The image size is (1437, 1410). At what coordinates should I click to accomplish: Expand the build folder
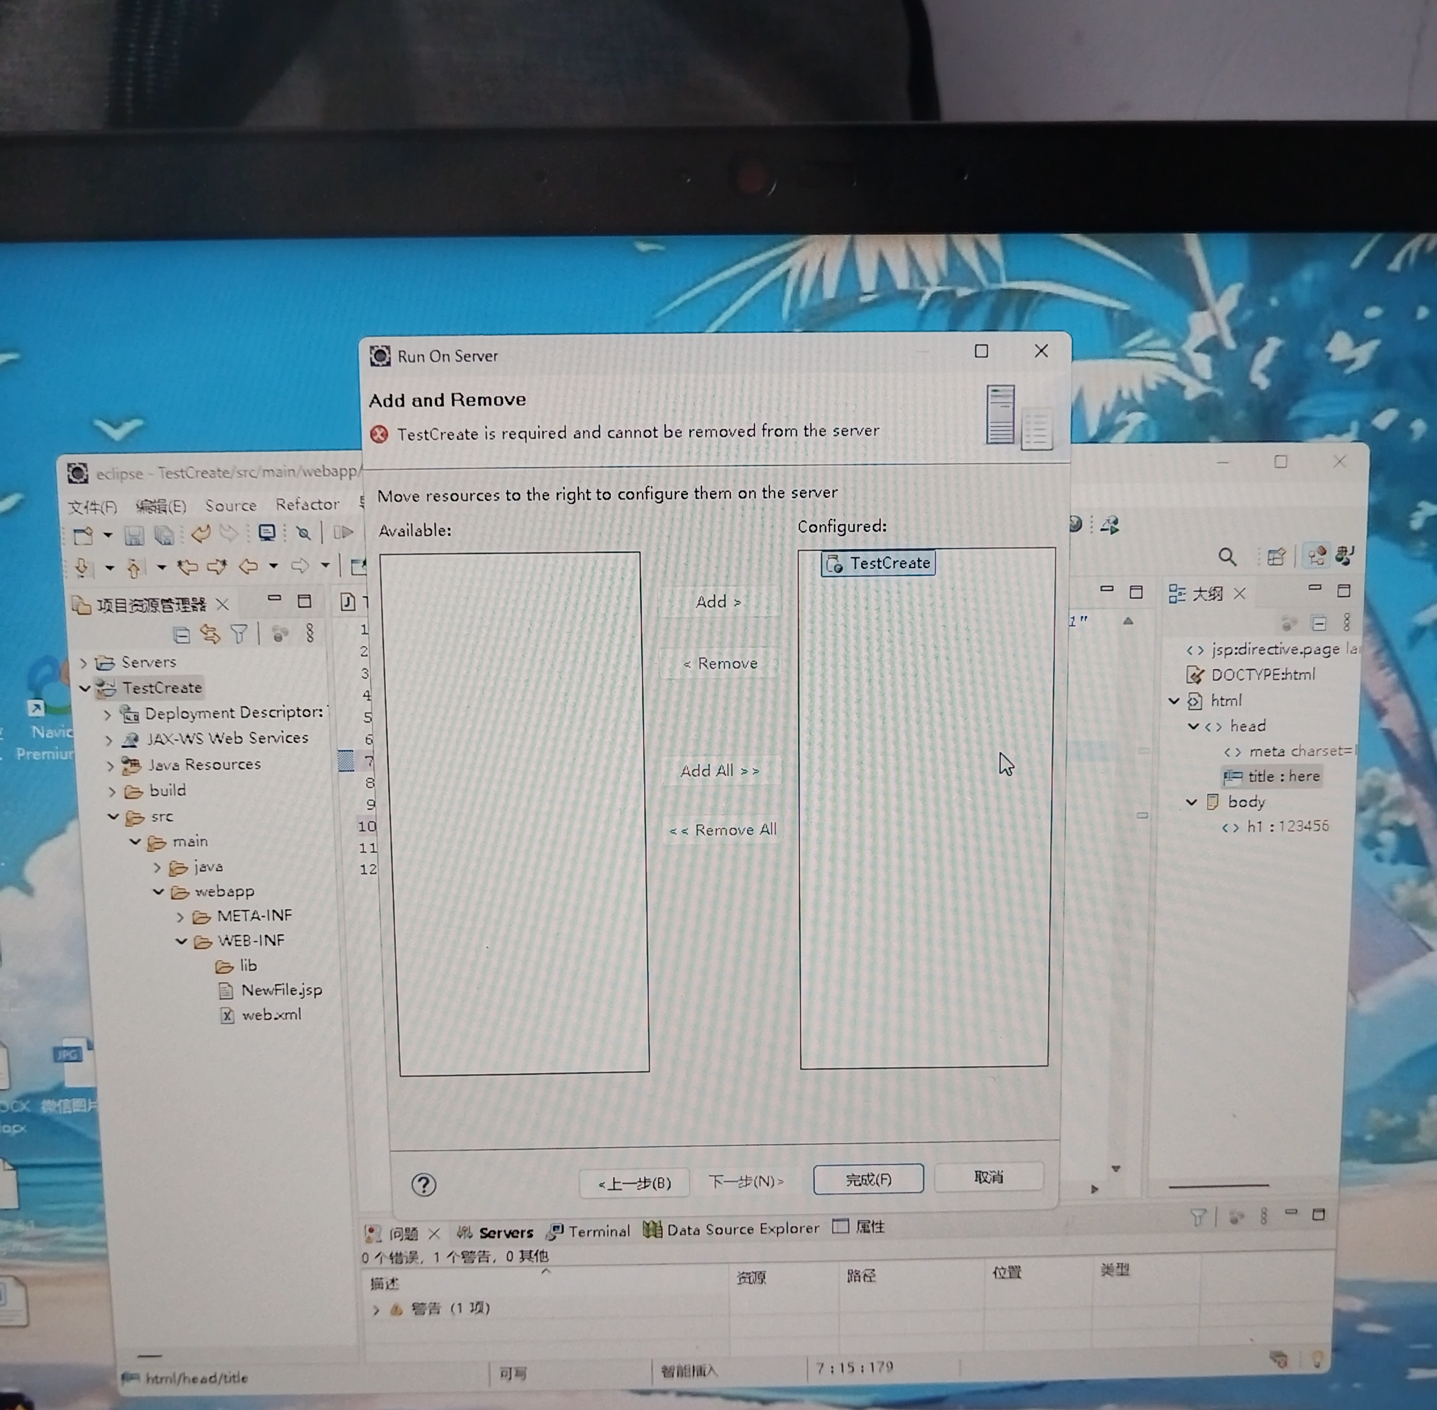[x=112, y=791]
